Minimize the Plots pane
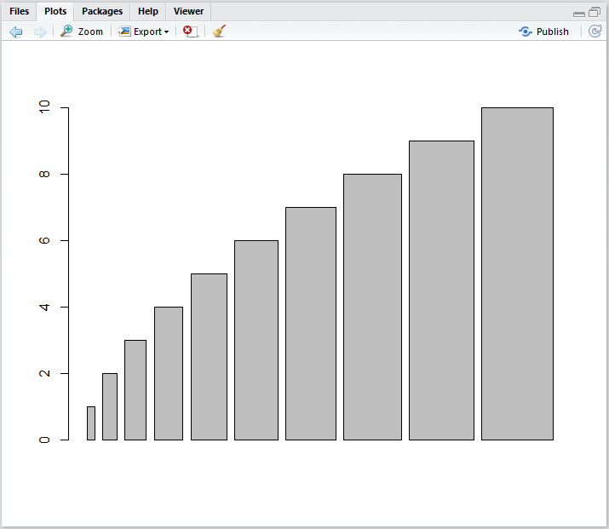This screenshot has height=529, width=609. click(x=578, y=14)
